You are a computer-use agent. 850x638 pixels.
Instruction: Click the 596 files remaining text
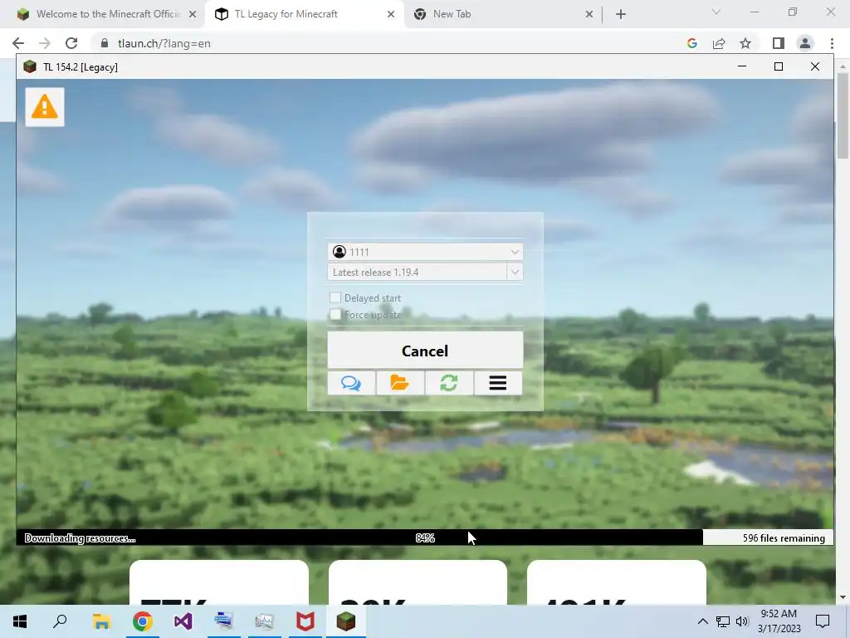[x=784, y=537]
